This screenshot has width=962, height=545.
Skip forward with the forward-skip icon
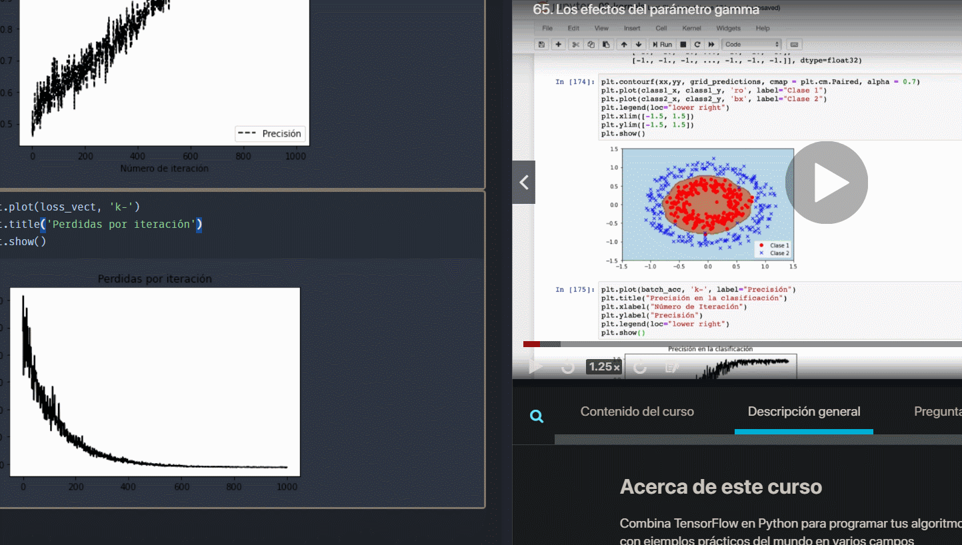click(x=640, y=366)
